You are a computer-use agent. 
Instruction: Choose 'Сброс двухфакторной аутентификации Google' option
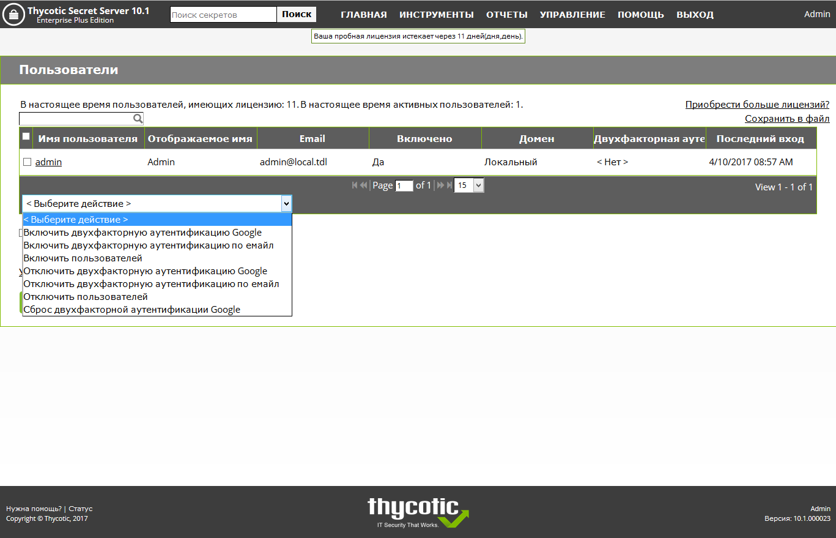[157, 310]
